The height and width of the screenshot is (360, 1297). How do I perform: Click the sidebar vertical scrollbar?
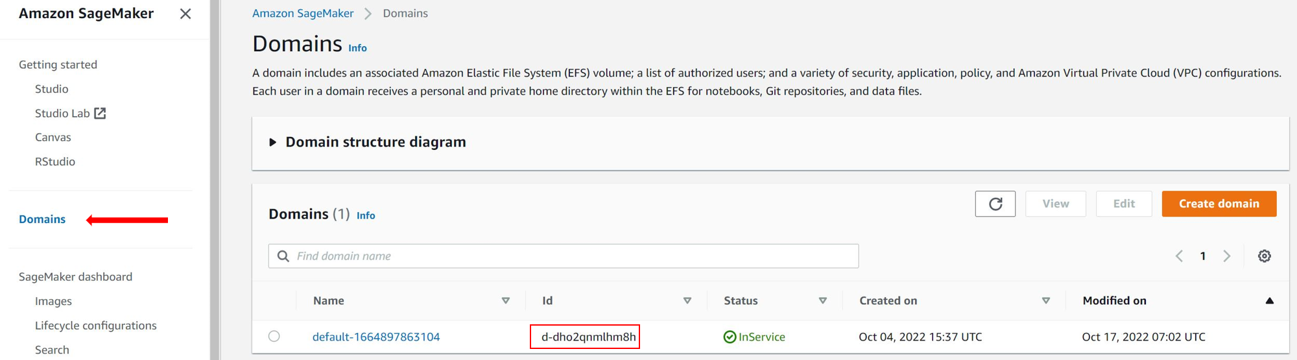(215, 180)
